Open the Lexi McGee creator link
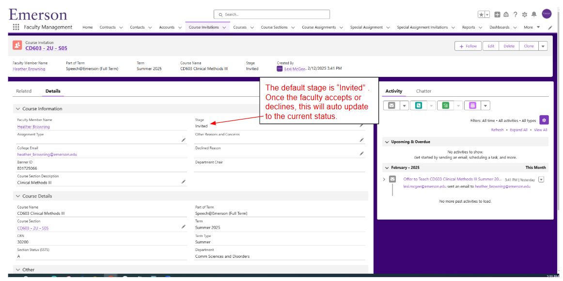 click(295, 69)
